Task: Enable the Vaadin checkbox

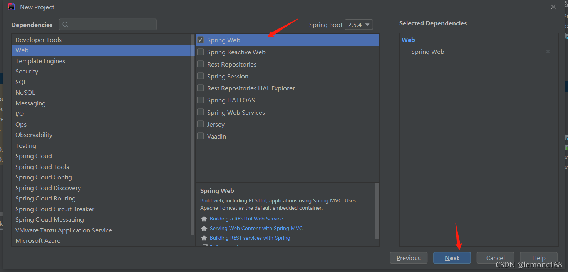Action: 201,136
